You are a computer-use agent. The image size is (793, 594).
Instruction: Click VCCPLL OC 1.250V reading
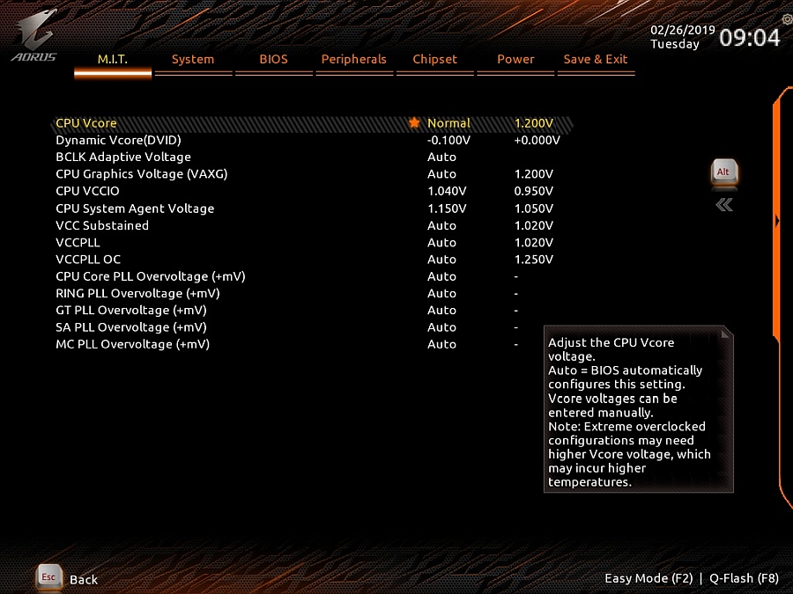pos(534,260)
